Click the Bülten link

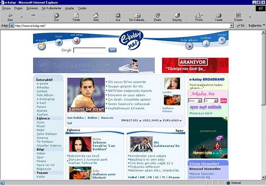(x=92, y=118)
